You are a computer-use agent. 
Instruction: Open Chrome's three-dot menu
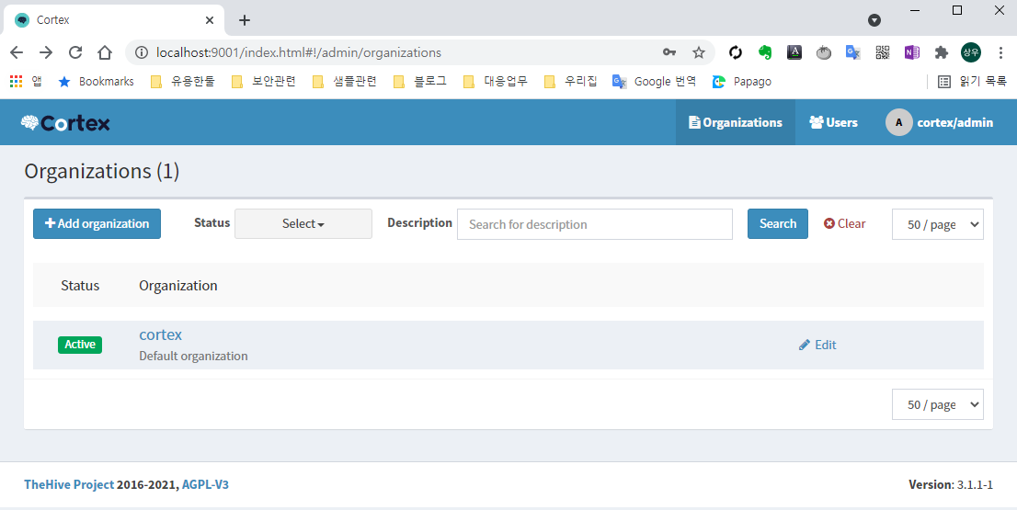1000,52
